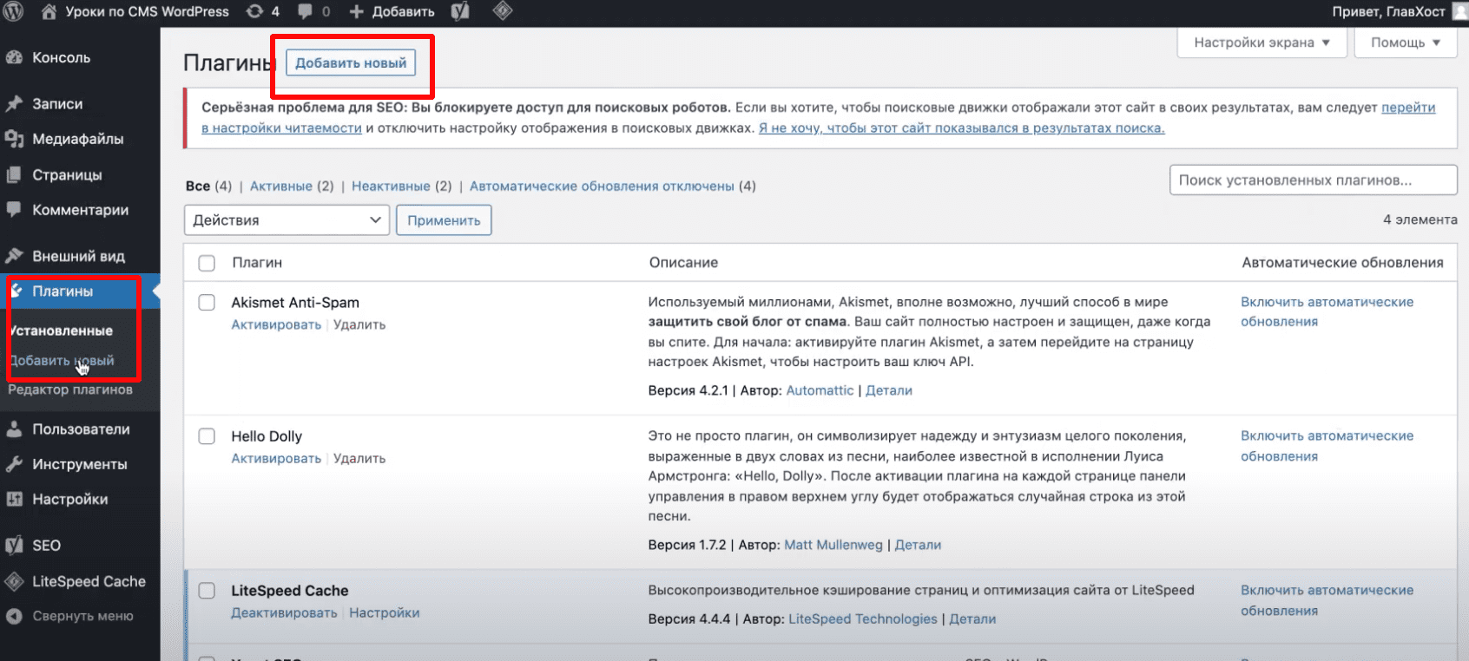1469x661 pixels.
Task: Enable auto-updates for Akismet Anti-Spam
Action: point(1327,311)
